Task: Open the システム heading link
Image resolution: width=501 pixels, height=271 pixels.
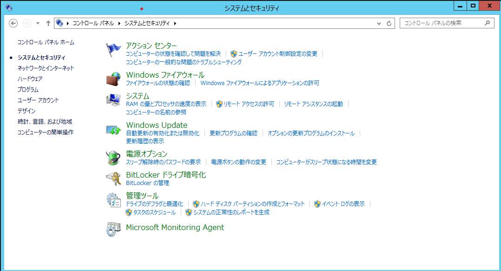Action: (x=138, y=96)
